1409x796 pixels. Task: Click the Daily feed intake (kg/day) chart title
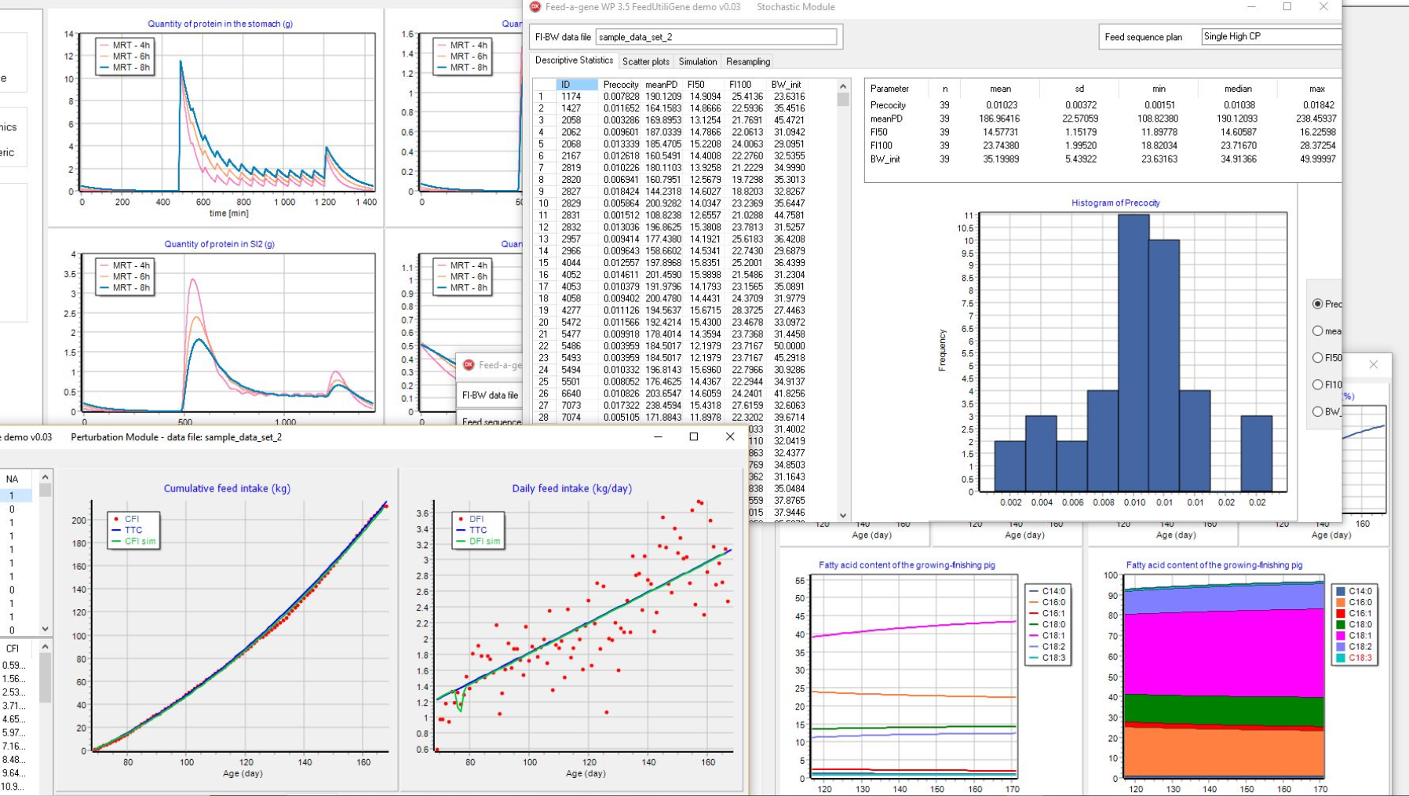click(571, 488)
